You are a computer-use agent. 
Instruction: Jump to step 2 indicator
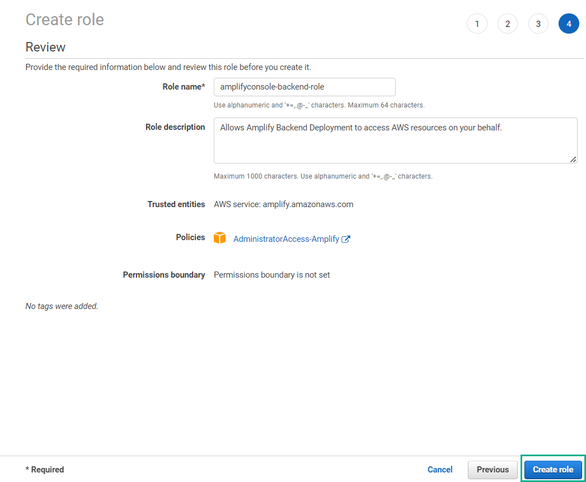tap(508, 24)
